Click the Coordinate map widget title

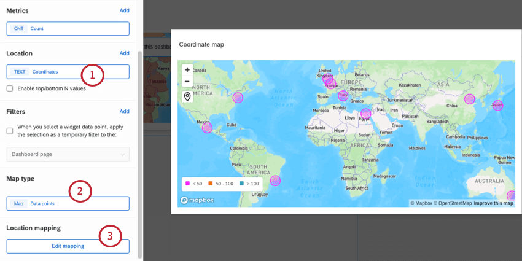(x=201, y=45)
